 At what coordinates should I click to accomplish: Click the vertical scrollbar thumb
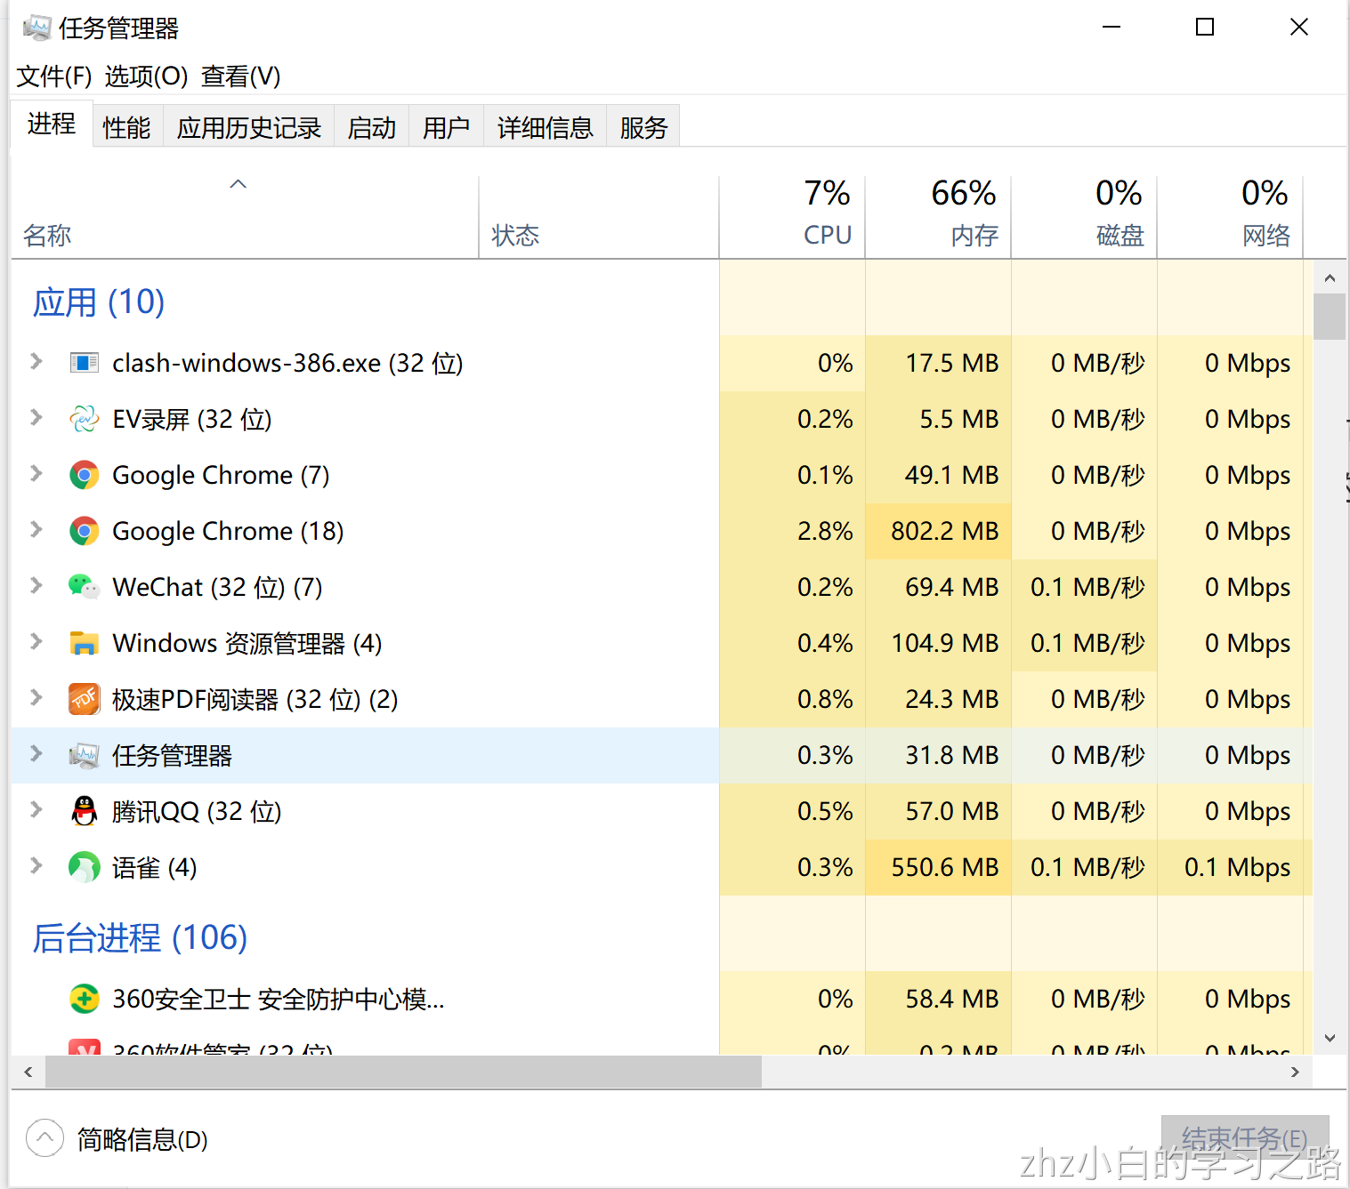click(1330, 317)
